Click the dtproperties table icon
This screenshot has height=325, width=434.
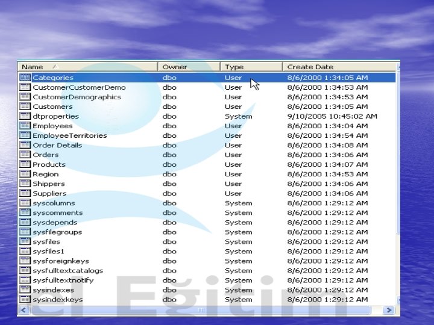coord(25,116)
